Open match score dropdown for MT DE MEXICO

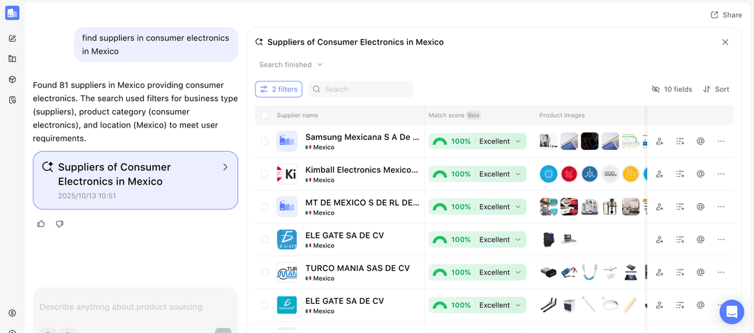pyautogui.click(x=518, y=207)
